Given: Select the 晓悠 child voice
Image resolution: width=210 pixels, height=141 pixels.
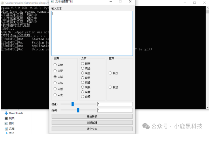Looking at the screenshot, I should pyautogui.click(x=110, y=87).
